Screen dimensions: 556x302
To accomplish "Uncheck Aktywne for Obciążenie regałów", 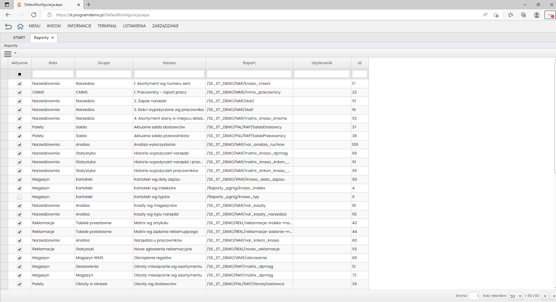I will [19, 258].
